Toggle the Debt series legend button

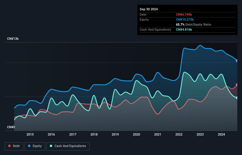(x=14, y=146)
